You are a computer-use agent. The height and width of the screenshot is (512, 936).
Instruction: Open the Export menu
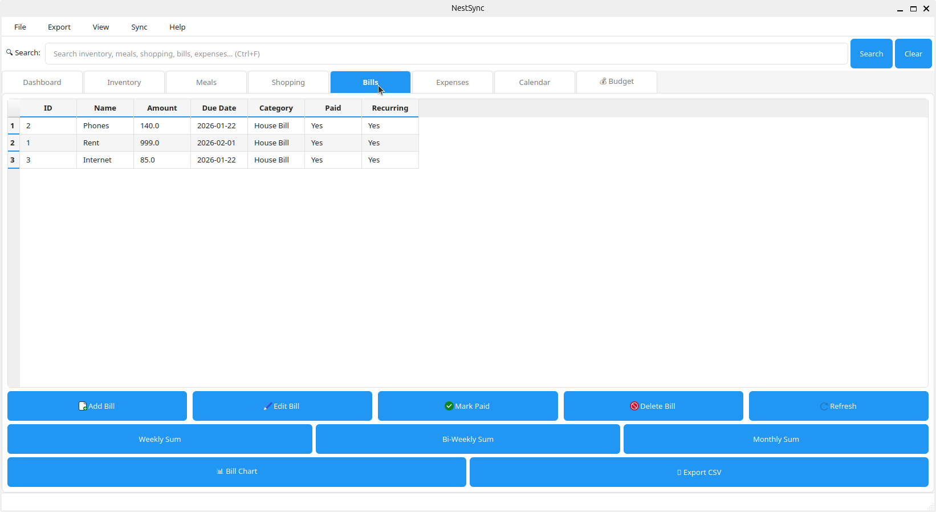(x=59, y=27)
